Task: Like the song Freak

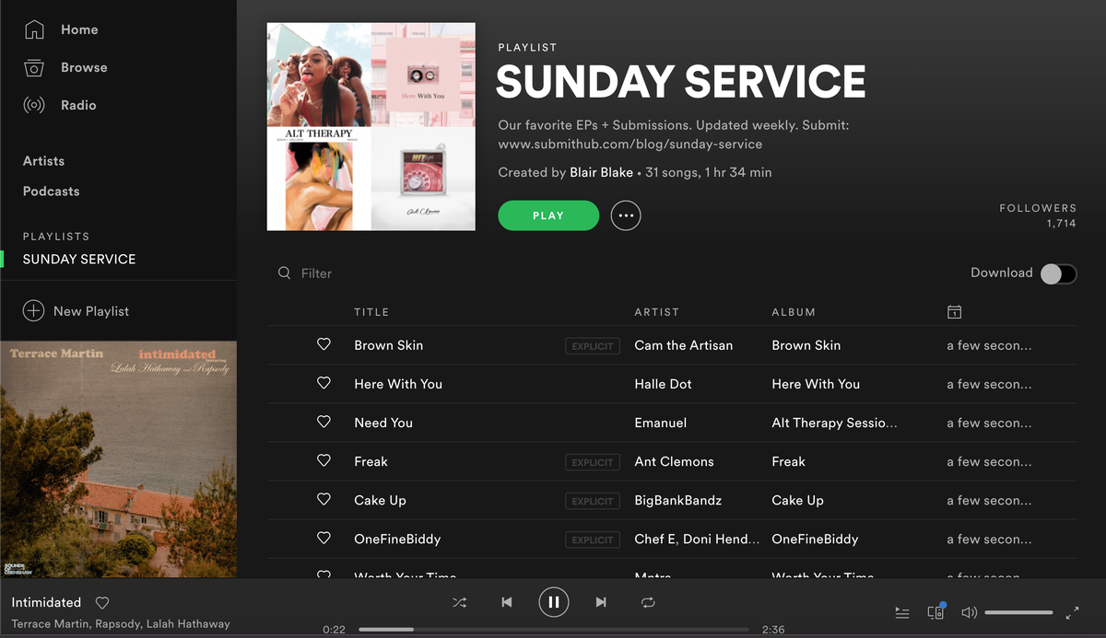Action: click(x=324, y=460)
